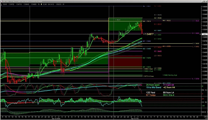Click '25 from open' readout

pos(153,85)
